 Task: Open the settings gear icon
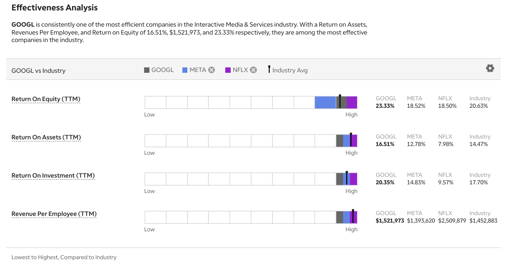pyautogui.click(x=490, y=68)
